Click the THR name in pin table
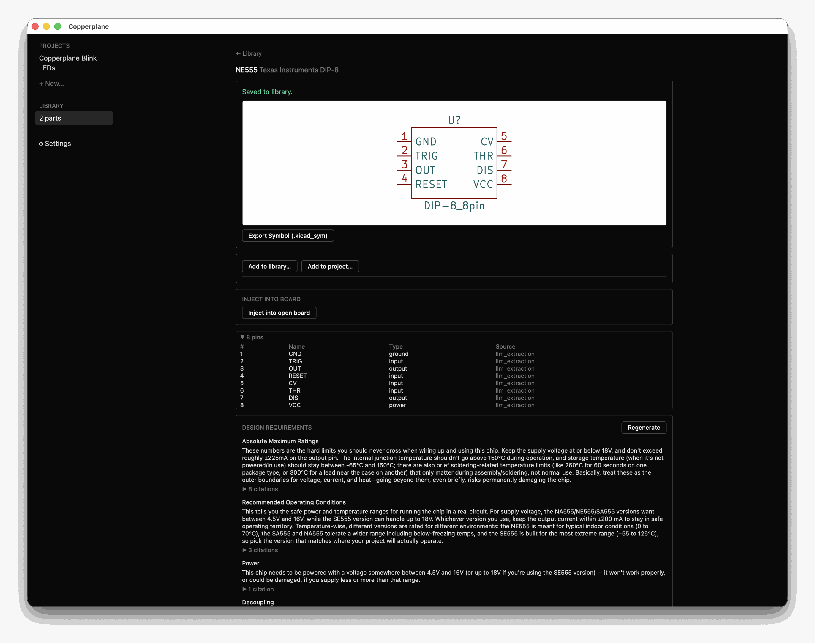The height and width of the screenshot is (643, 815). (294, 390)
